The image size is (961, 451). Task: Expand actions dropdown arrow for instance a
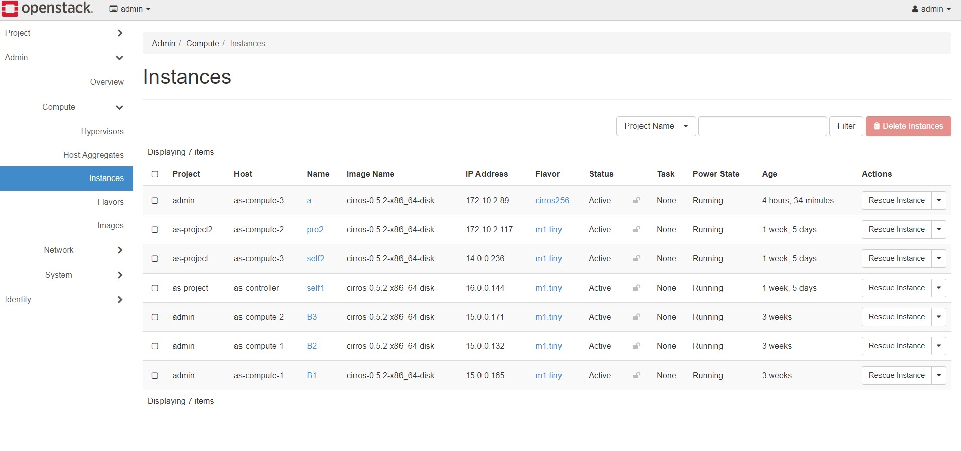pos(938,201)
